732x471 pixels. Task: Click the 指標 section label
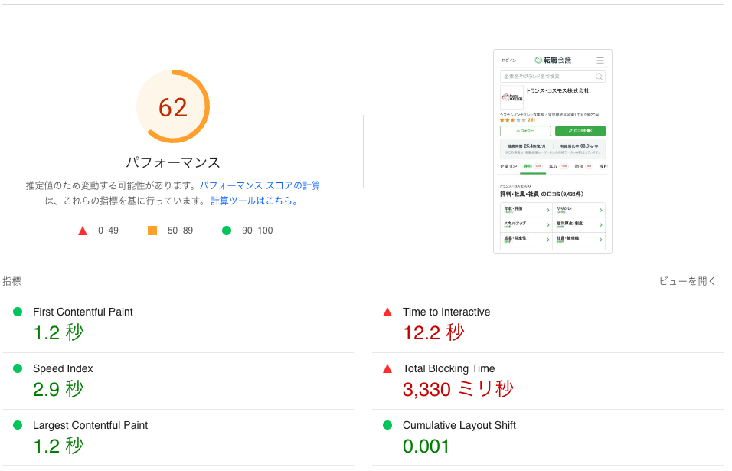pyautogui.click(x=12, y=281)
